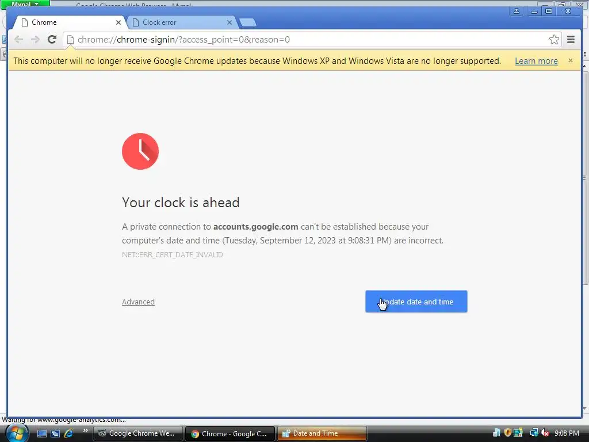Viewport: 589px width, 442px height.
Task: Click the NET::ERR_CERT_DATE_INVALID error code
Action: 173,255
